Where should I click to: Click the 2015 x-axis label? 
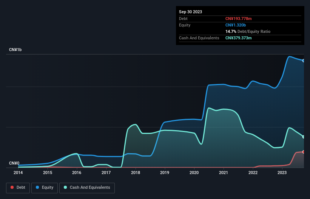coord(48,173)
